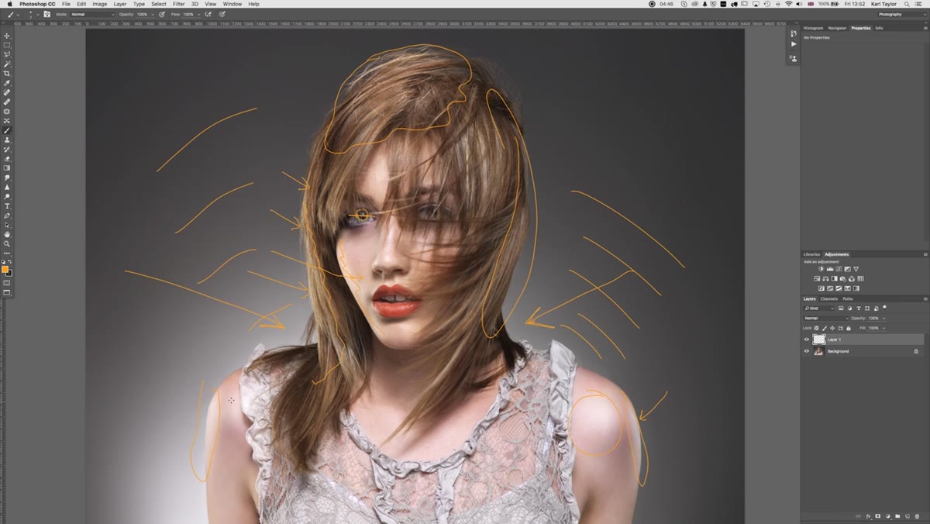Delete layer using the trash icon
The height and width of the screenshot is (524, 930).
pos(917,515)
